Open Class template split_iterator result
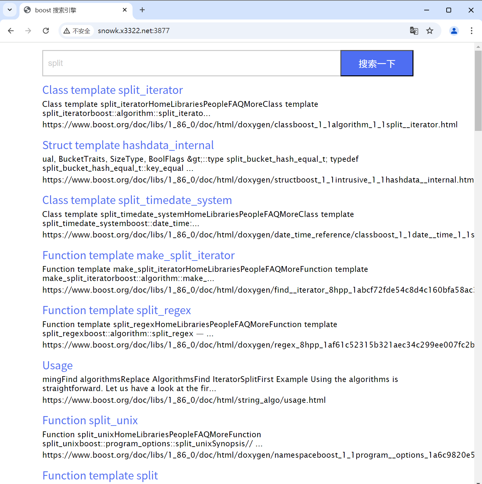Screen dimensions: 482x484 coord(112,90)
